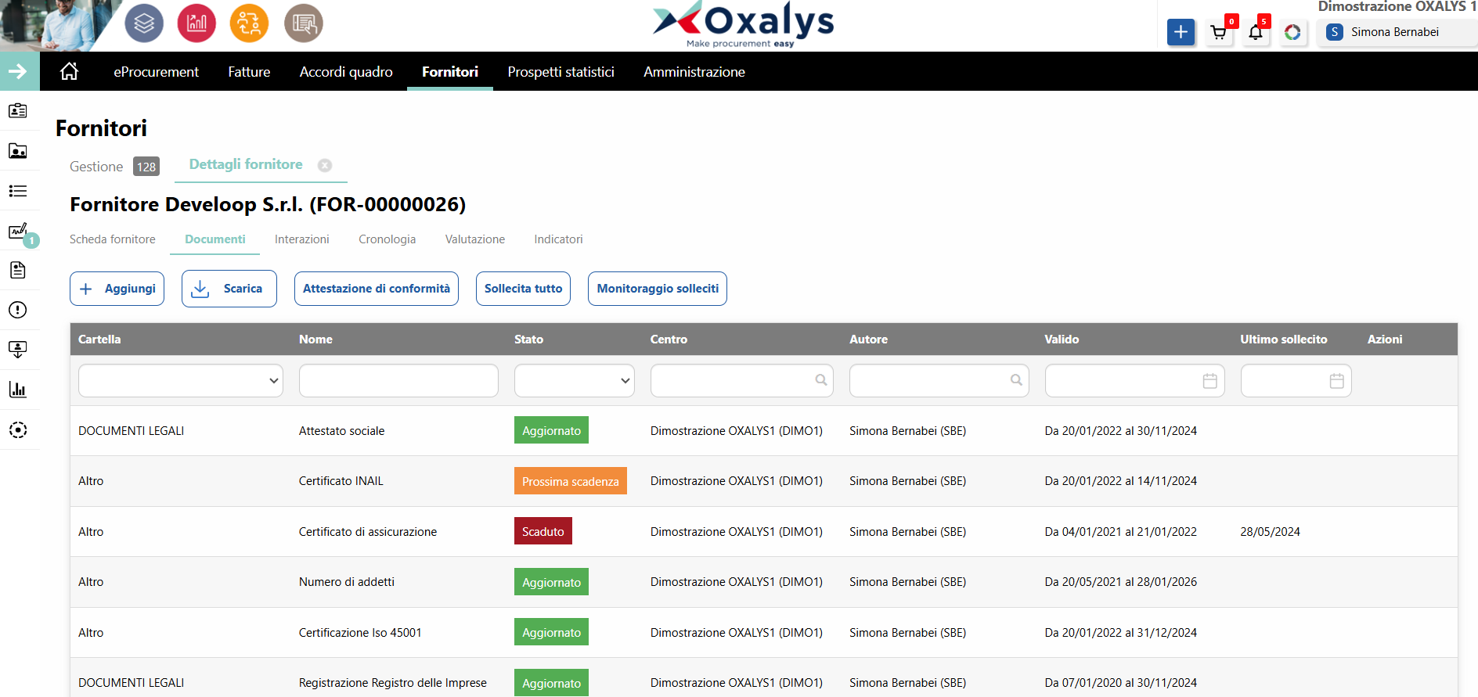This screenshot has height=697, width=1478.
Task: Open the eProcurement menu
Action: 156,72
